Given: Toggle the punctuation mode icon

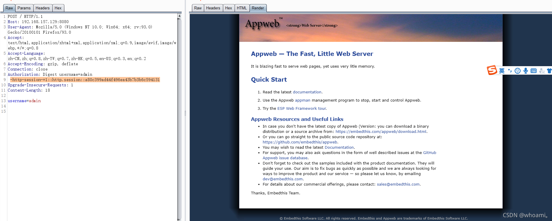Looking at the screenshot, I should (x=510, y=71).
